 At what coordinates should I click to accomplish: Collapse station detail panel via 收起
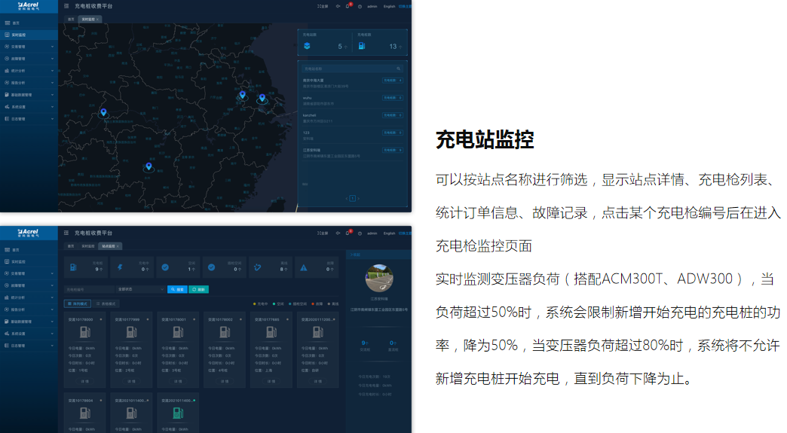[355, 255]
